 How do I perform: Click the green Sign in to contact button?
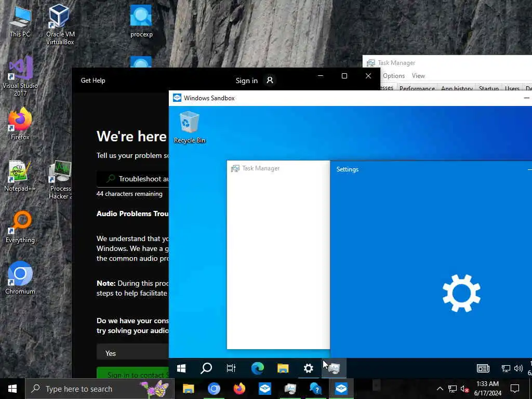pos(132,373)
